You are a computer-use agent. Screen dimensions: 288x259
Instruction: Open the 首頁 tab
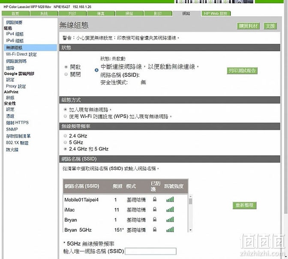pyautogui.click(x=15, y=13)
